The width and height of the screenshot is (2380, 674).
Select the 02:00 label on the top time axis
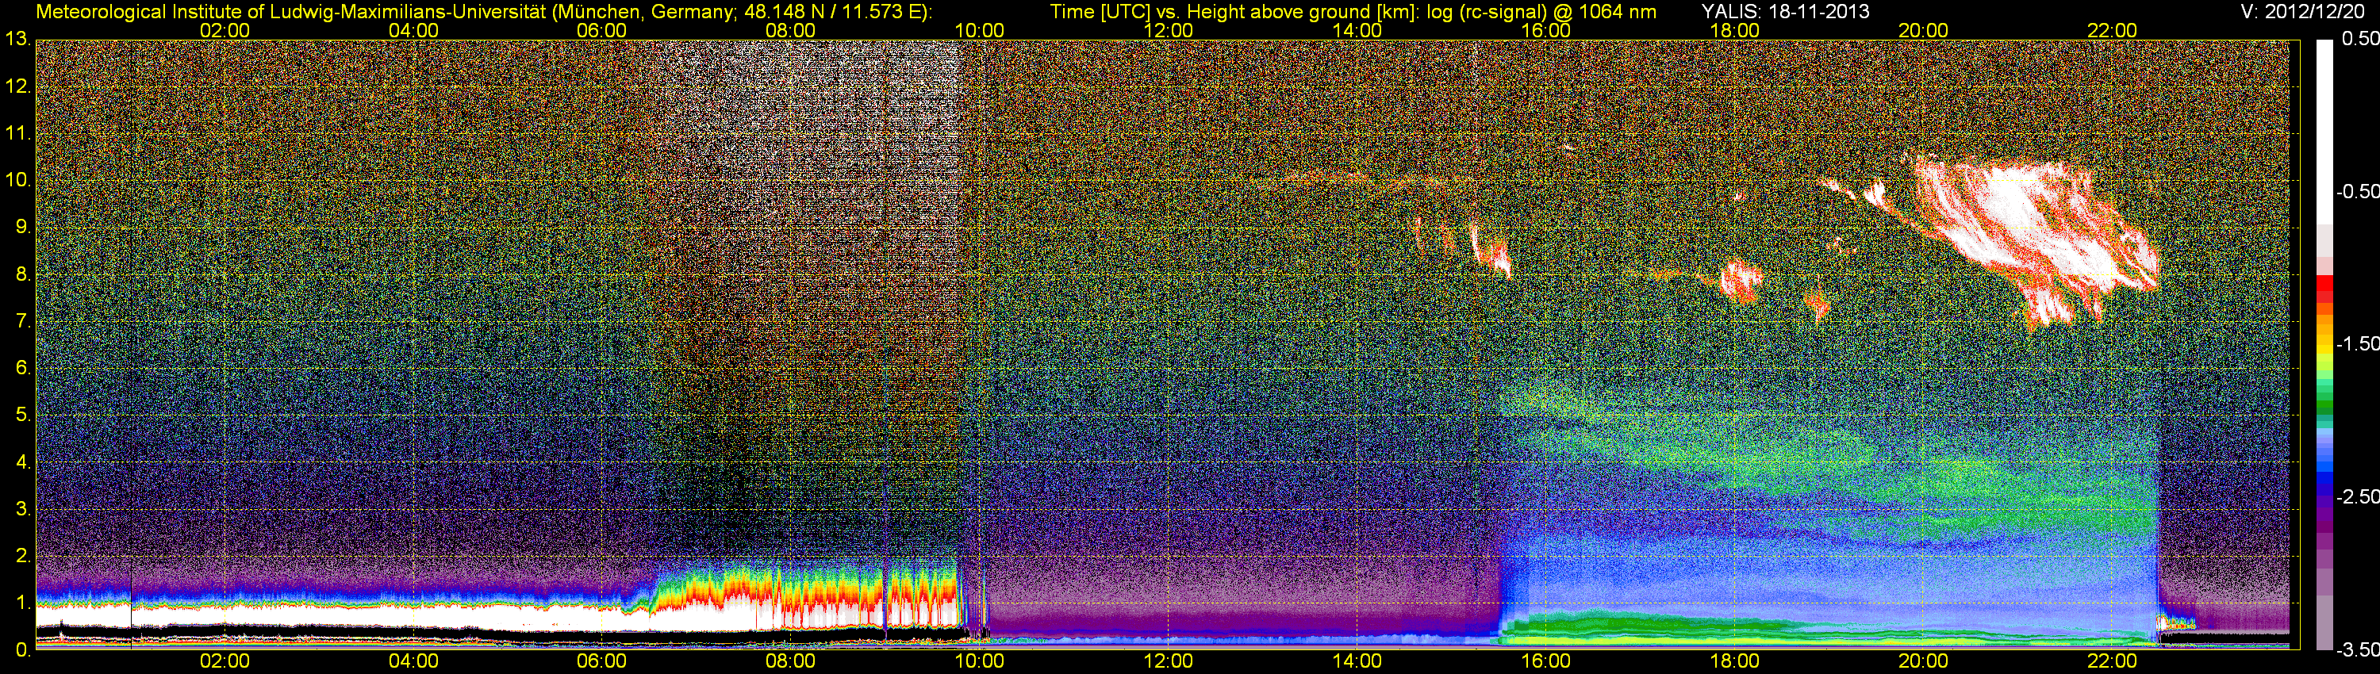(x=225, y=30)
